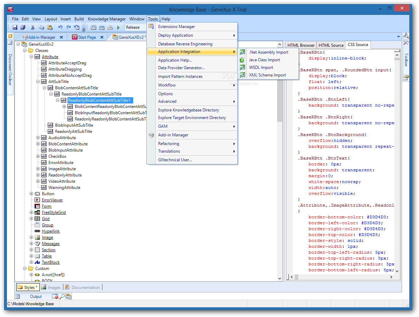Click CSS Source vertical scrollbar down arrow

[397, 271]
